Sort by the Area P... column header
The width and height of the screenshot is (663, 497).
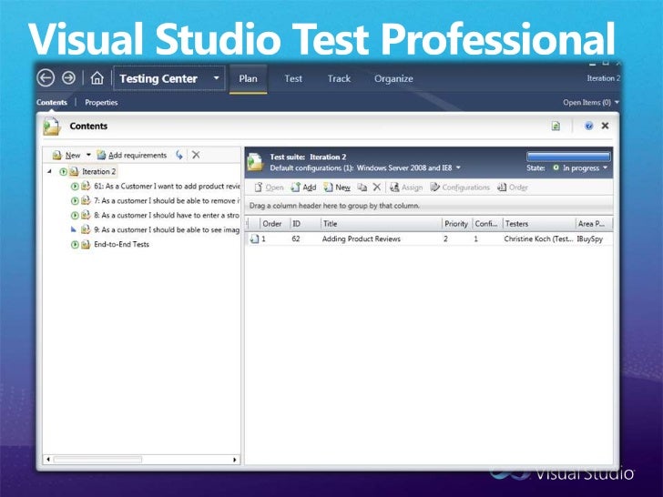point(594,224)
